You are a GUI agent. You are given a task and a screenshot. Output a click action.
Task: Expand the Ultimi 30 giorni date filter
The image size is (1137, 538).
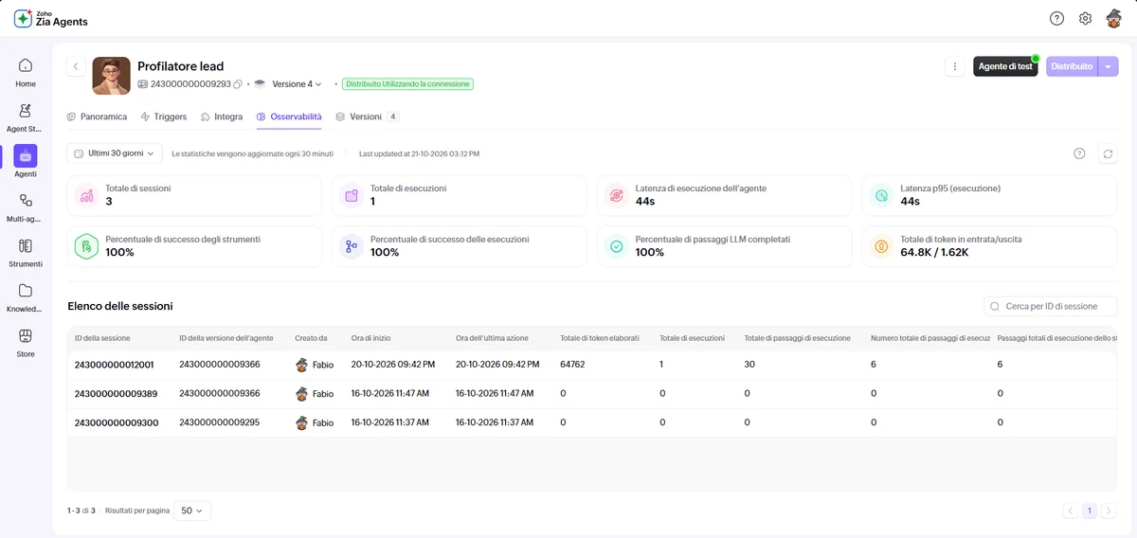tap(115, 153)
